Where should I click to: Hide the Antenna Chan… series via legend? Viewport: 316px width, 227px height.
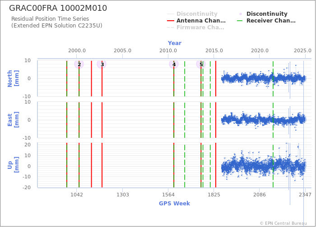coord(196,21)
